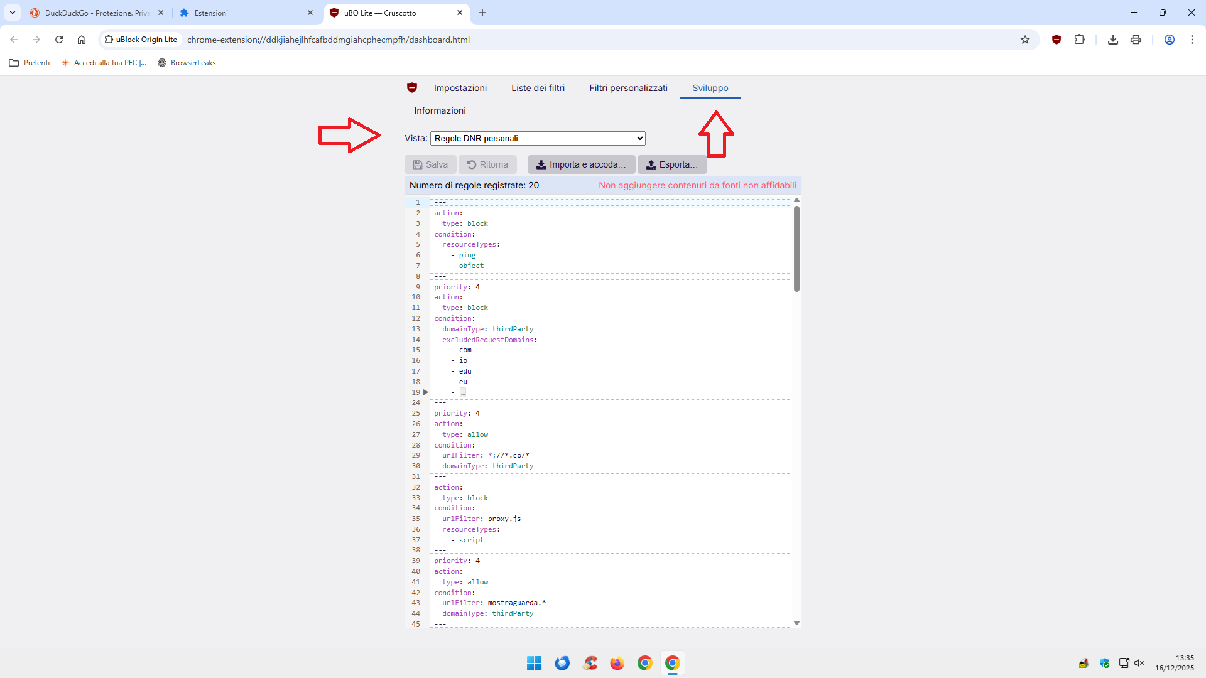Click the text 'excludedRequestDomains:'
Screen dimensions: 1206x678
tap(489, 340)
